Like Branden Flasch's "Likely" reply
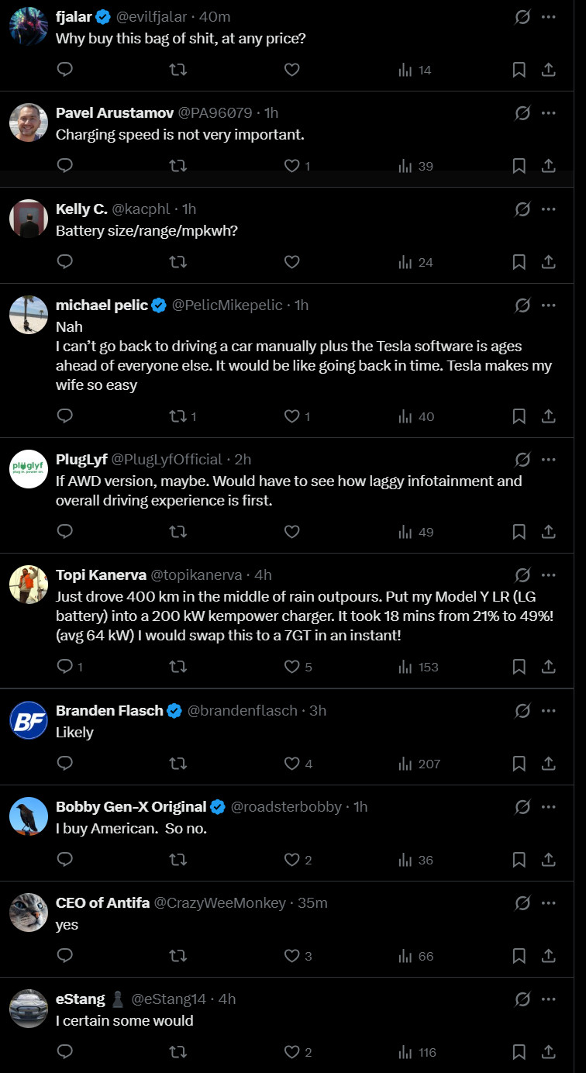This screenshot has height=1073, width=586. 298,764
